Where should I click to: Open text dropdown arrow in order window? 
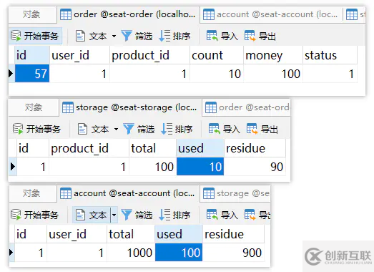coord(114,37)
